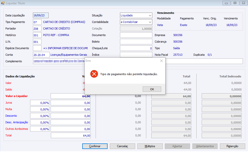The image size is (248, 152).
Task: Close the Erro dialog with X
Action: (x=161, y=61)
